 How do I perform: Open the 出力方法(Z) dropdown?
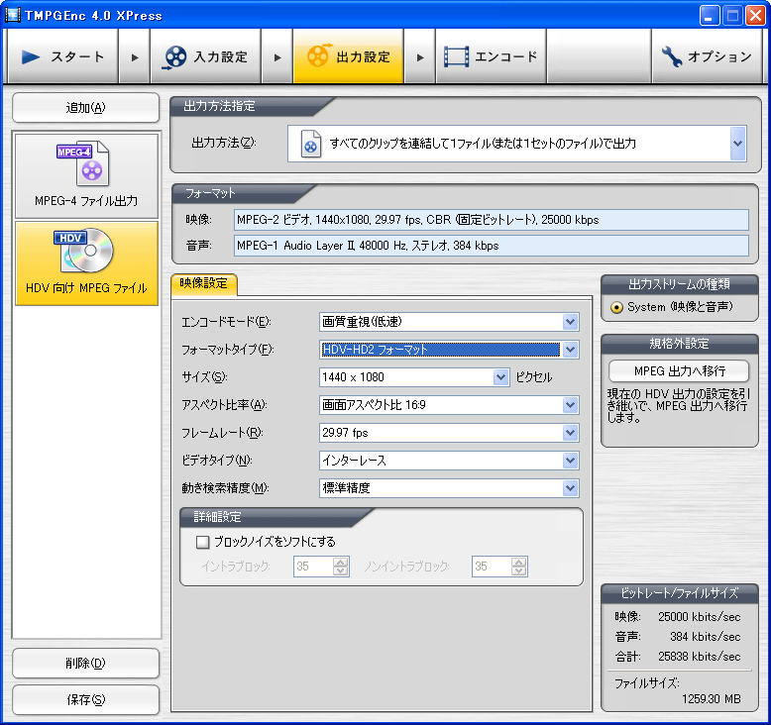(x=737, y=143)
